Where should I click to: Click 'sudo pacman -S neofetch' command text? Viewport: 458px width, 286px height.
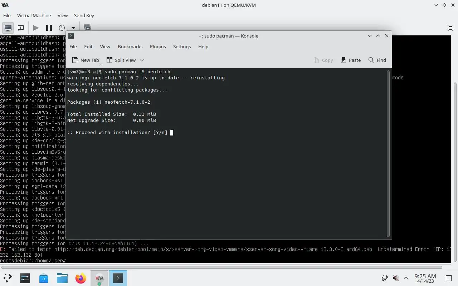pyautogui.click(x=137, y=71)
